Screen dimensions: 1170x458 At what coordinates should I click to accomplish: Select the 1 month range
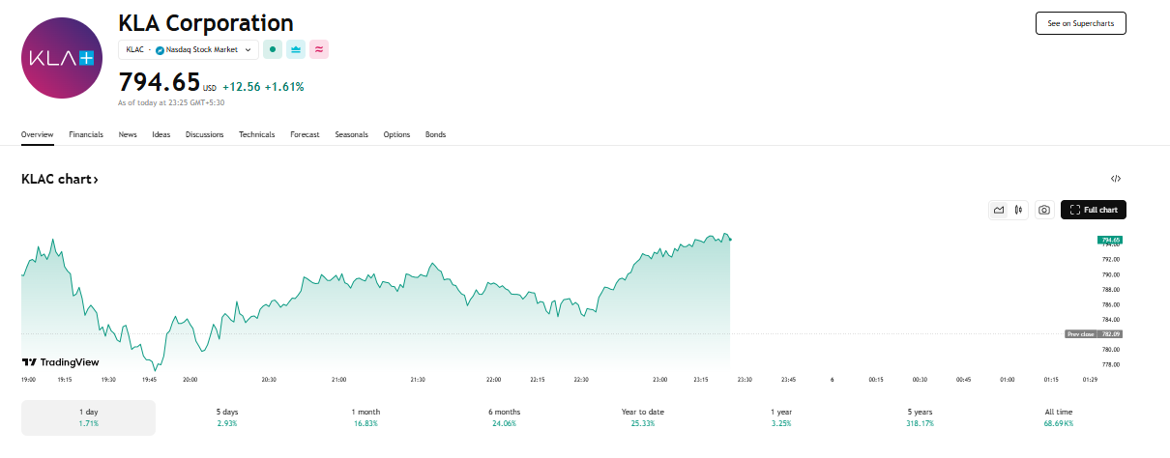(x=366, y=417)
